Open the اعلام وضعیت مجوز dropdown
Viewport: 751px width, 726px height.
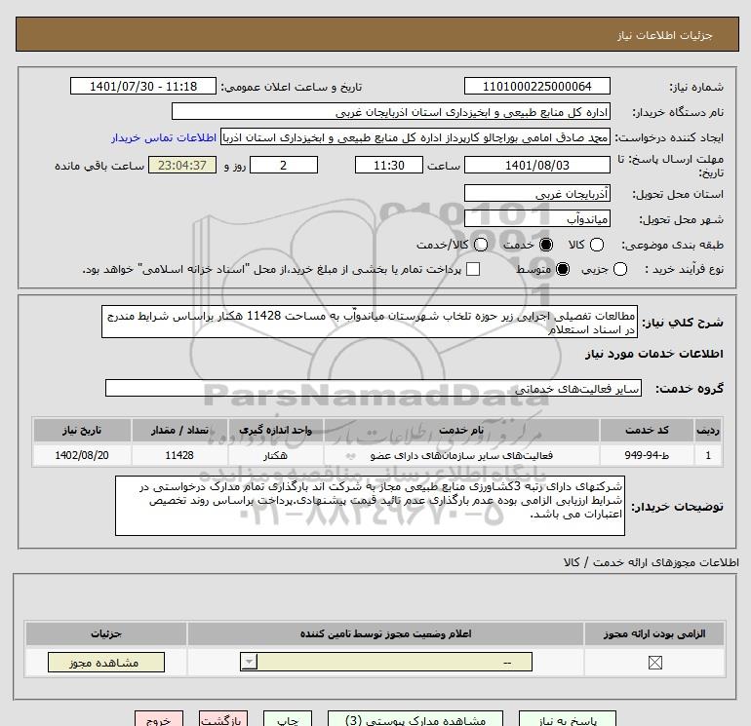click(386, 663)
